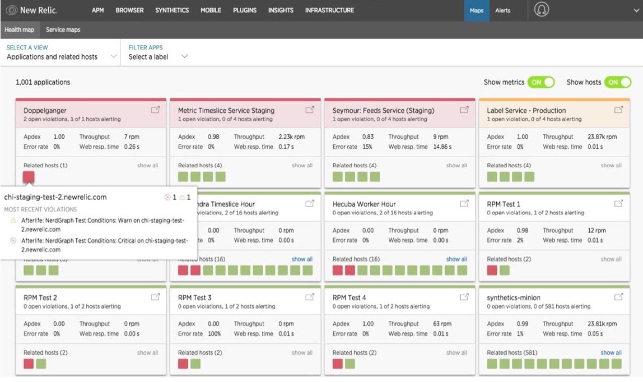This screenshot has height=382, width=643.
Task: Open the APM menu
Action: tap(98, 10)
